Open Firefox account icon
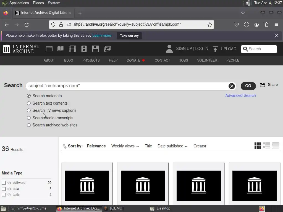The height and width of the screenshot is (212, 283). pyautogui.click(x=256, y=25)
